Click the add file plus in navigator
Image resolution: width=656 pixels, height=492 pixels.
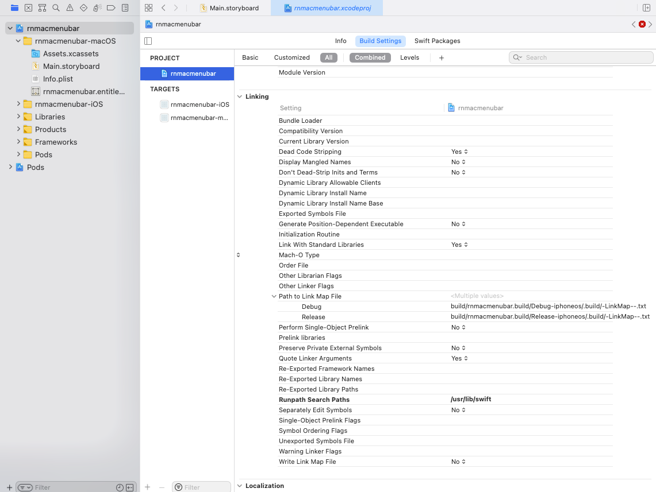[x=9, y=487]
